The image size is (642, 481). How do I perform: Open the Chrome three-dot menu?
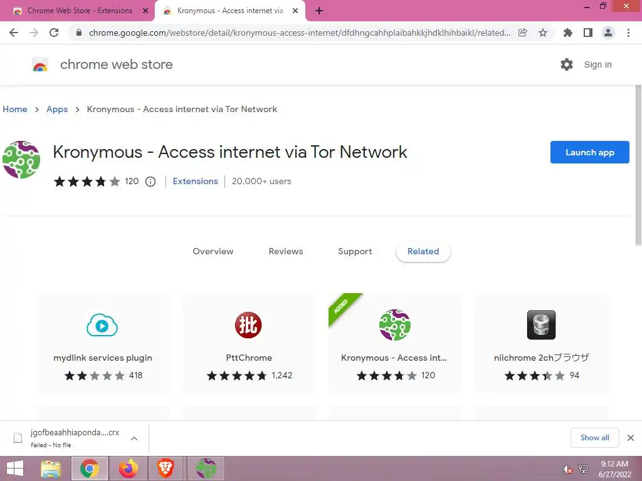[628, 33]
